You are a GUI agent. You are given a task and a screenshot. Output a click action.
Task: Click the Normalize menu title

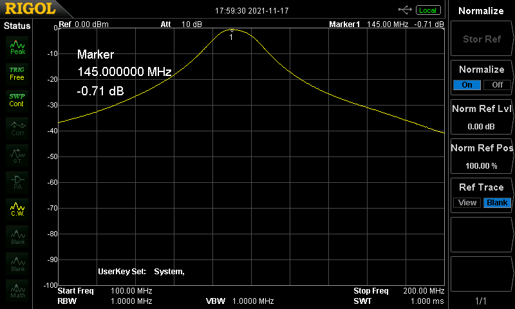pos(481,10)
